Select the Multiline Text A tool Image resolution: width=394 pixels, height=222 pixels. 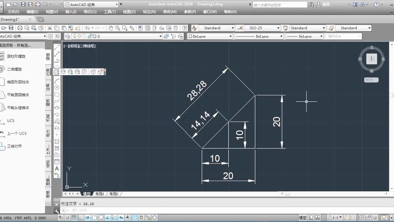[57, 169]
